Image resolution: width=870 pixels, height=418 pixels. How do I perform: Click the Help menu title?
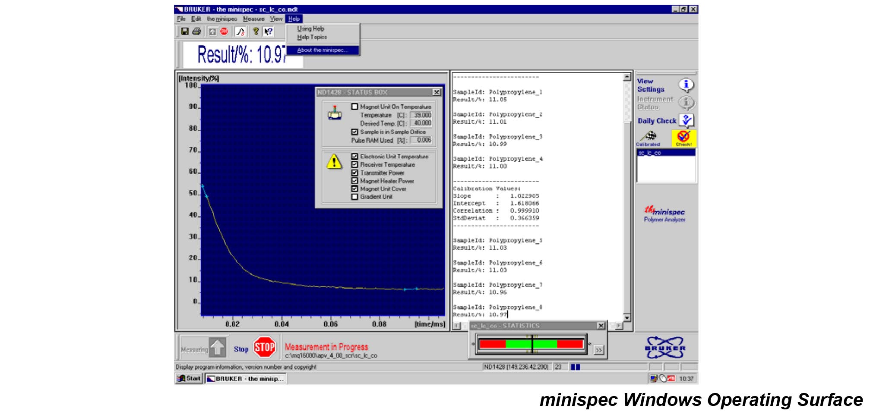294,19
